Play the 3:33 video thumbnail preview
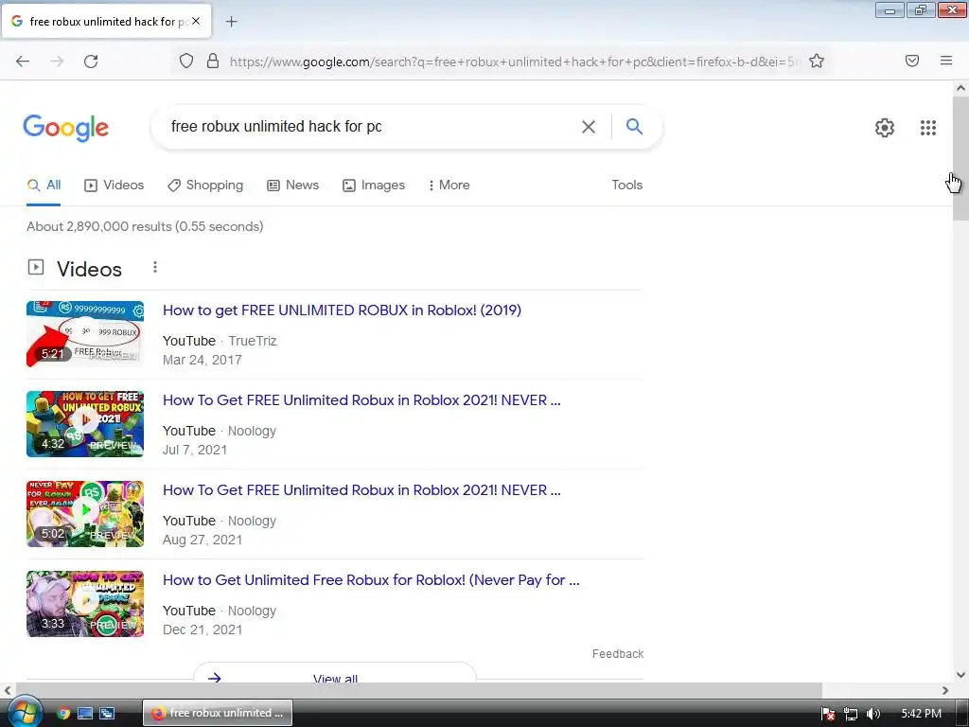Viewport: 969px width, 727px height. coord(85,603)
